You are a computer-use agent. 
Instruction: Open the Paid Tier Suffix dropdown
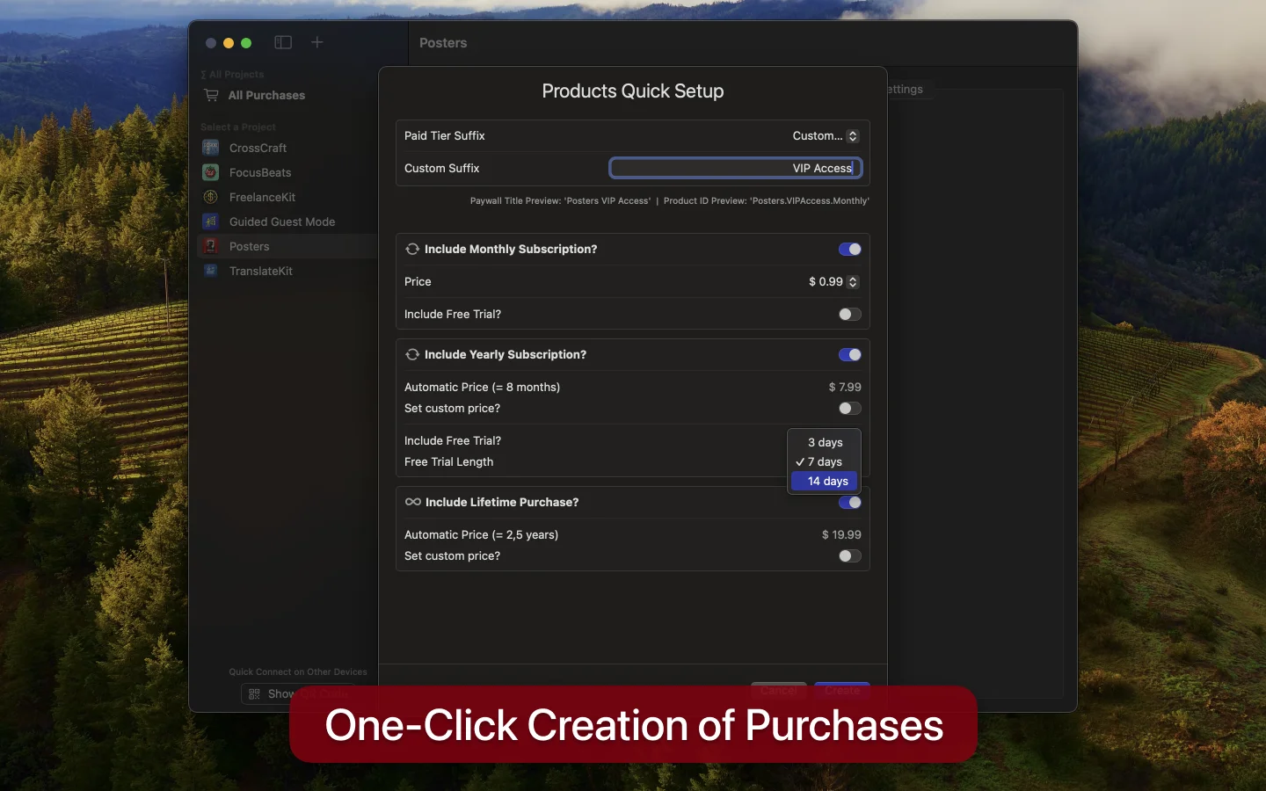click(x=825, y=136)
